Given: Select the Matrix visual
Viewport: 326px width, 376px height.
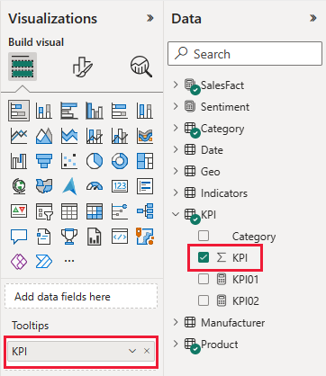Looking at the screenshot, I should point(95,211).
